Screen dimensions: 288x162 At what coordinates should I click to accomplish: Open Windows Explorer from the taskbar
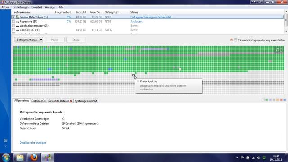[x=20, y=157]
